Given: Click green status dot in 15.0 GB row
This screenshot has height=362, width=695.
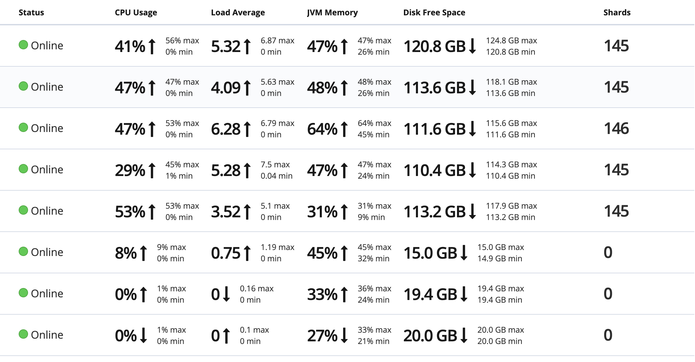Looking at the screenshot, I should pyautogui.click(x=23, y=251).
